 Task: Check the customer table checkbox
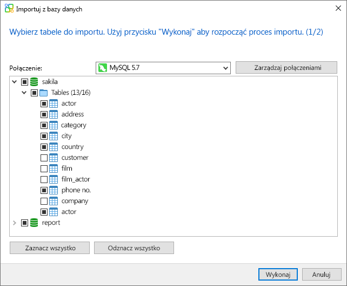44,158
